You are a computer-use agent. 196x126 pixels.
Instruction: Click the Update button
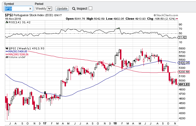coord(62,9)
